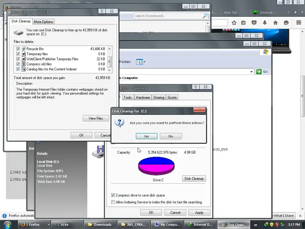Image resolution: width=305 pixels, height=229 pixels.
Task: Click the View Files button
Action: pos(96,118)
